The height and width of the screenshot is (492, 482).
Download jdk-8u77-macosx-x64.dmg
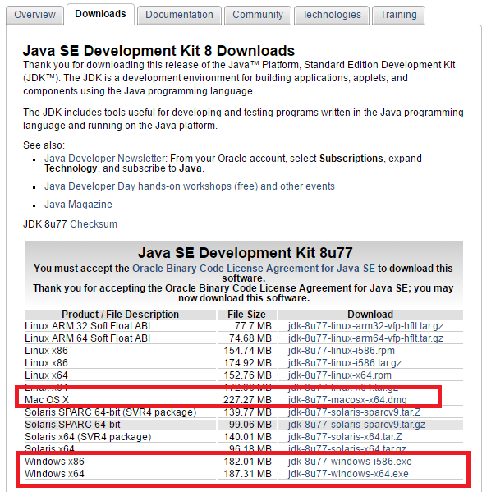coord(347,400)
